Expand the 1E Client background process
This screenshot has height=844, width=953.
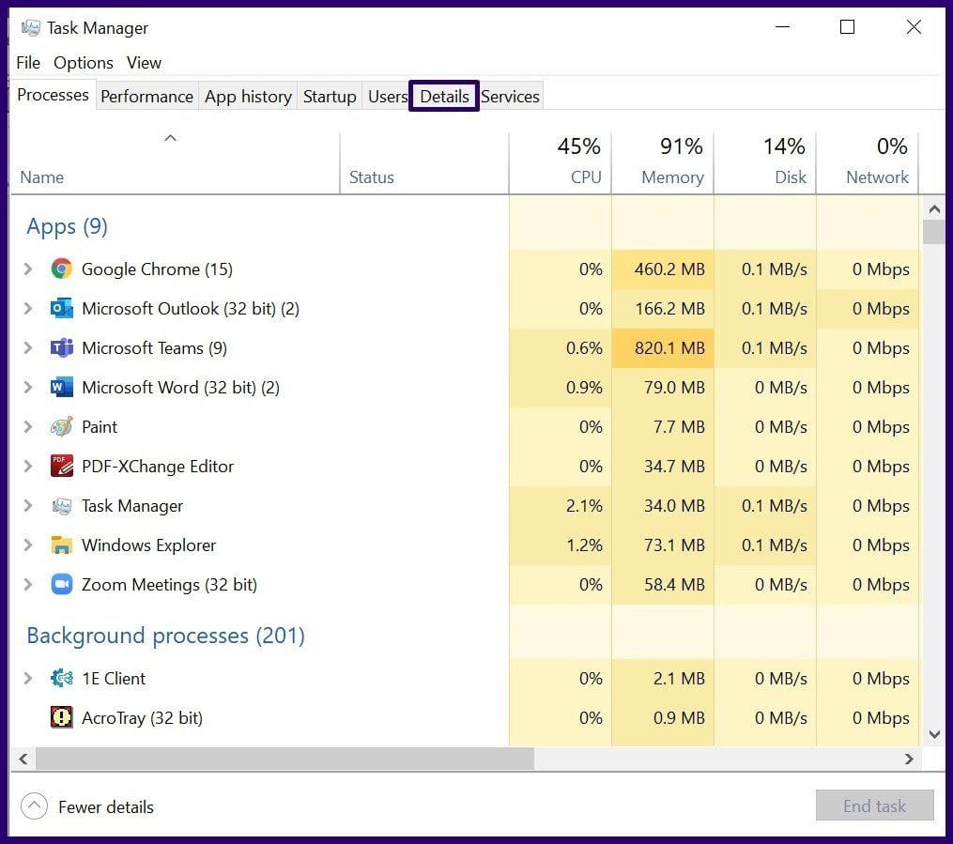tap(28, 678)
